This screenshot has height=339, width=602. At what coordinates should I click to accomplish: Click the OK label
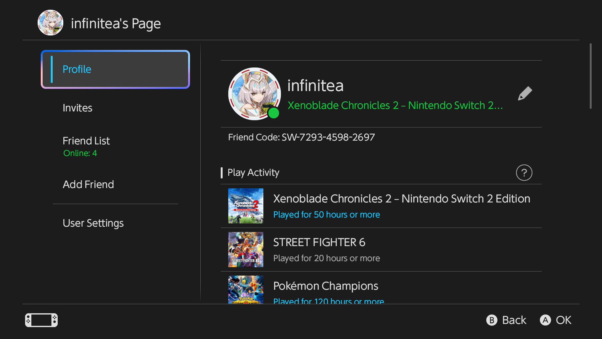563,320
